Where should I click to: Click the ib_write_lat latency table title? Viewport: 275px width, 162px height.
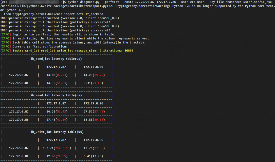pos(57,132)
